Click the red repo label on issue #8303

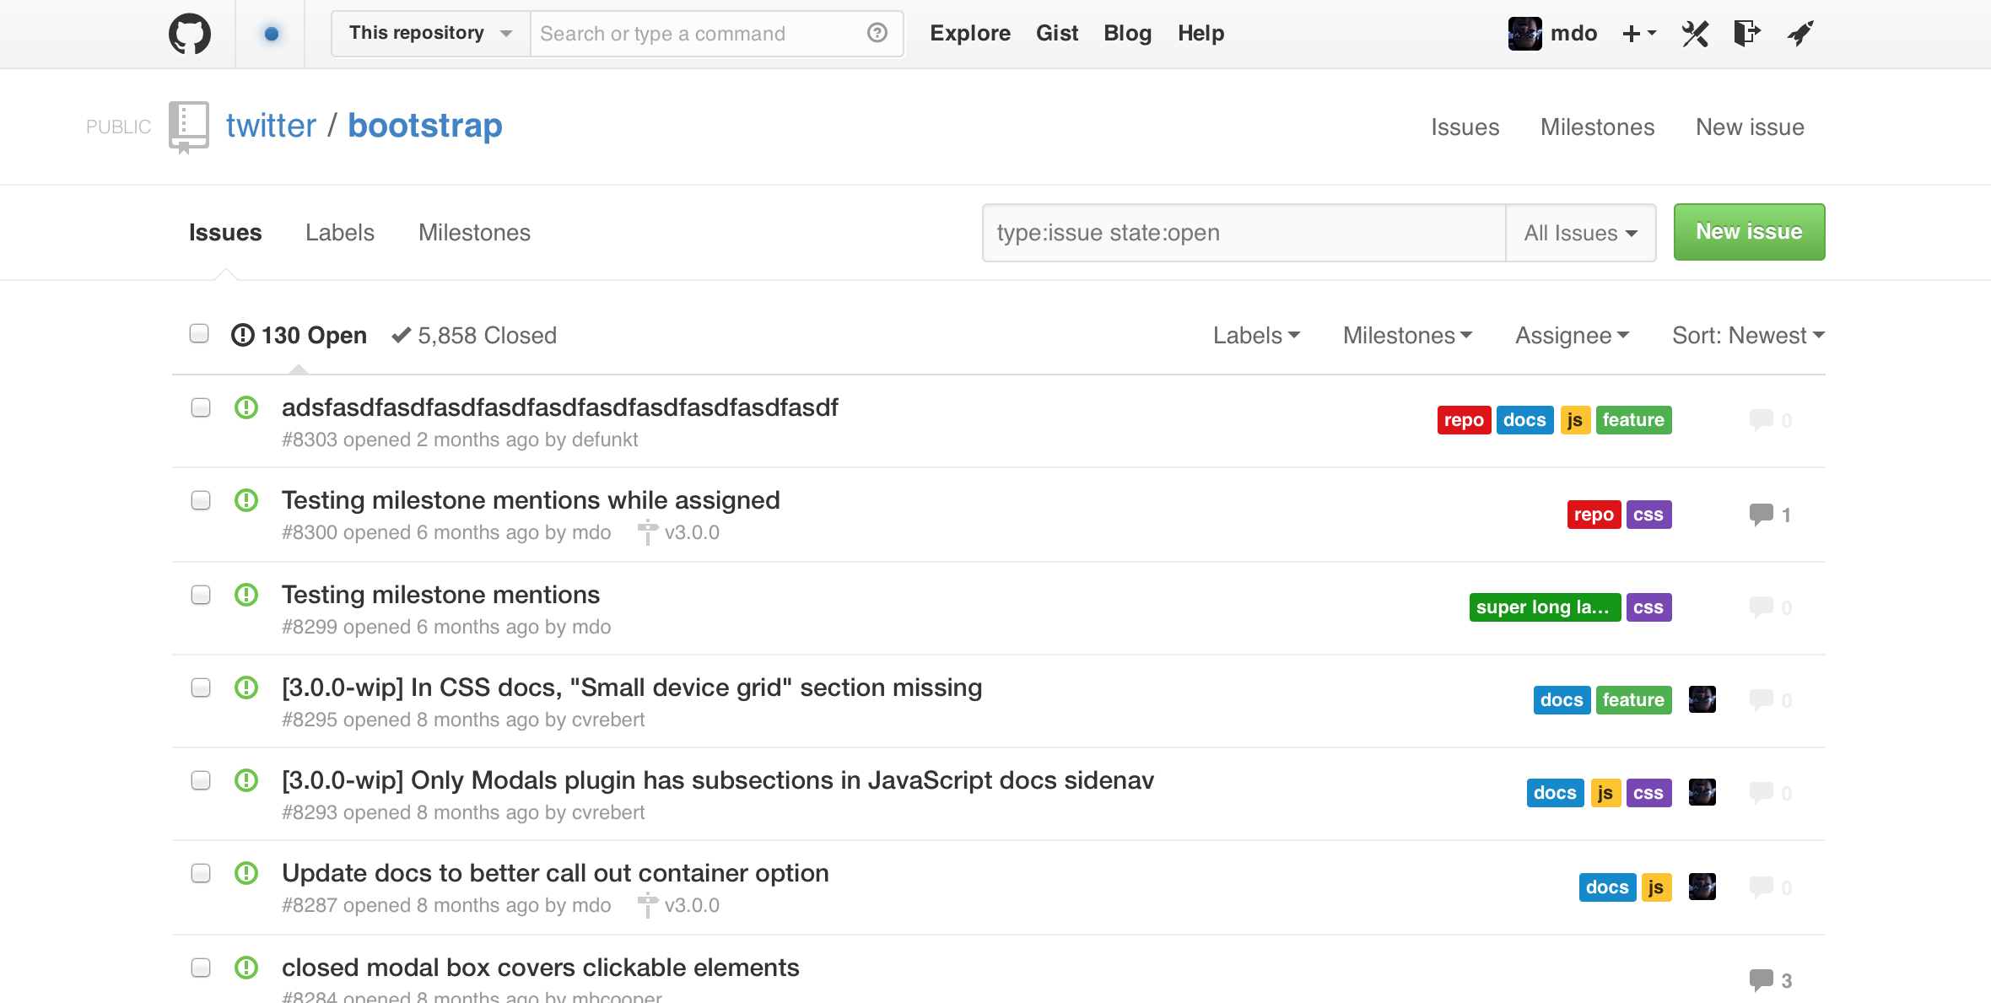pyautogui.click(x=1464, y=420)
